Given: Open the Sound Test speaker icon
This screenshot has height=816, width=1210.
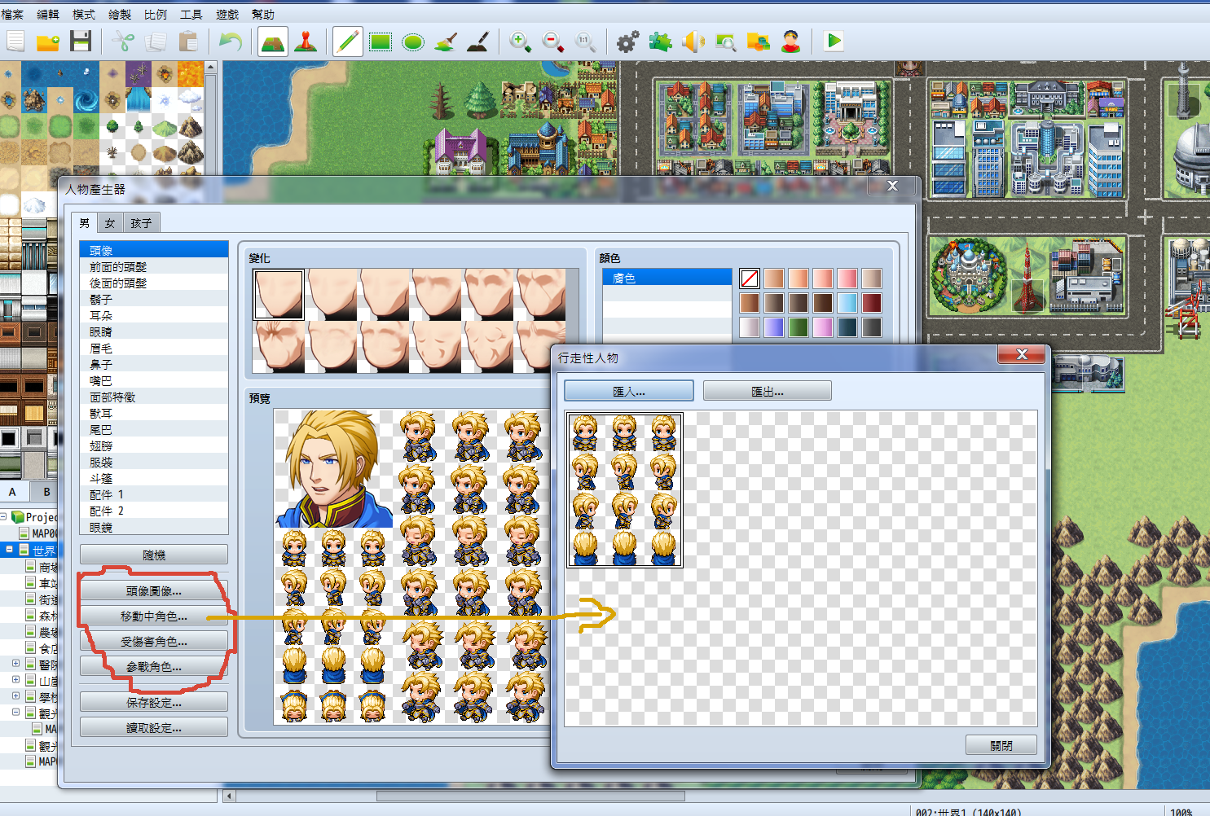Looking at the screenshot, I should (693, 41).
